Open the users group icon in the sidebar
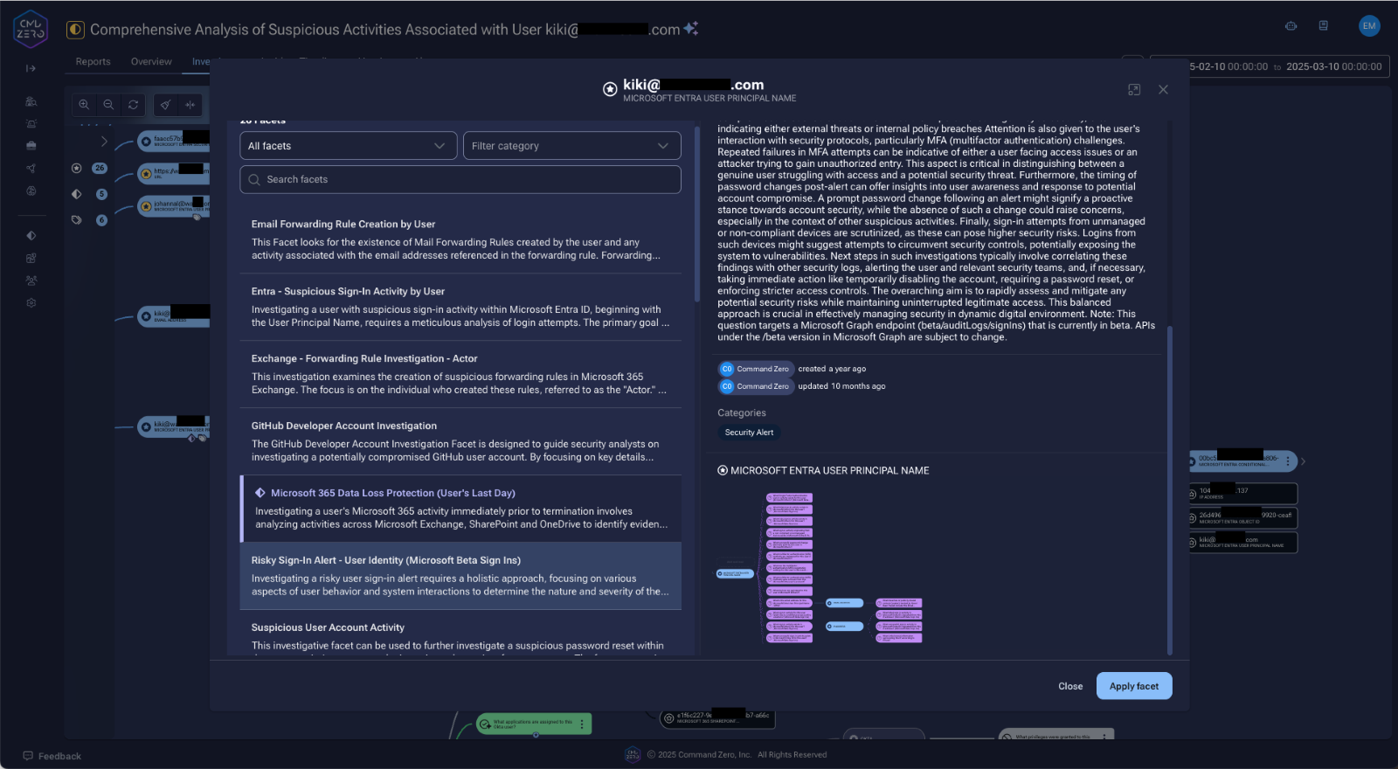The width and height of the screenshot is (1398, 769). coord(31,281)
